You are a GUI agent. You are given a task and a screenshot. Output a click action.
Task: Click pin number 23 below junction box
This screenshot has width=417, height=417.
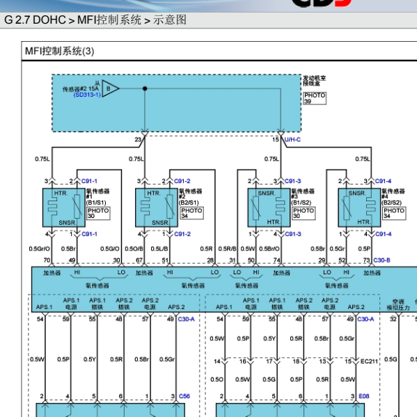click(138, 140)
